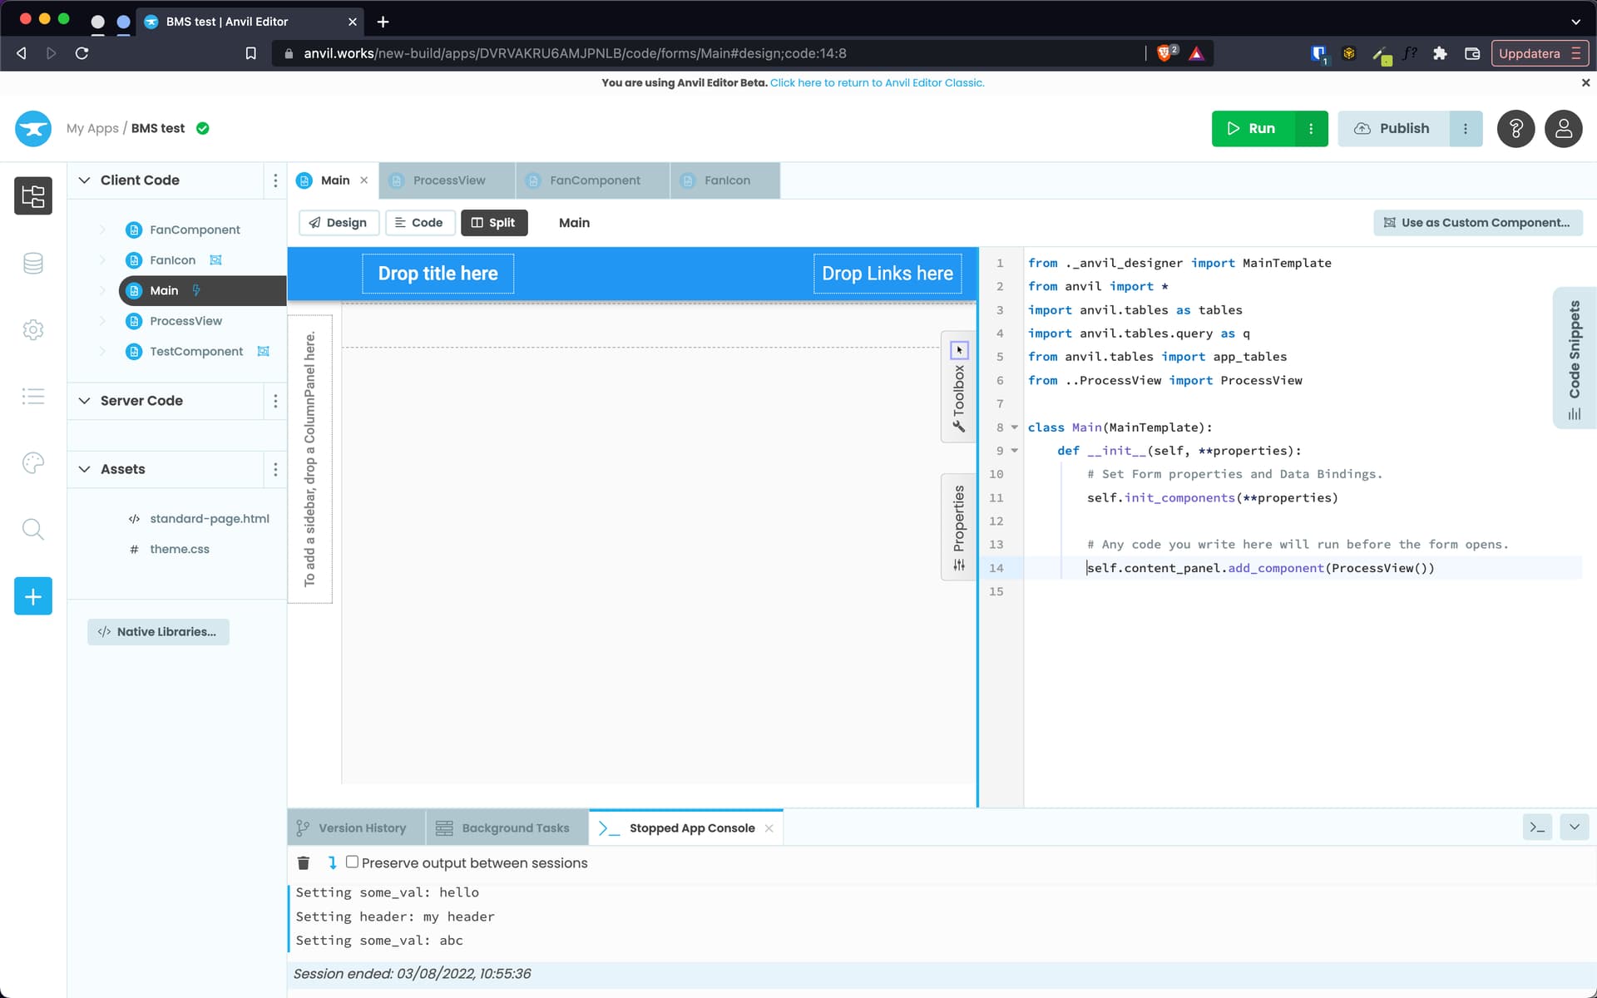Select TestComponent in the Client Code tree

click(x=196, y=351)
